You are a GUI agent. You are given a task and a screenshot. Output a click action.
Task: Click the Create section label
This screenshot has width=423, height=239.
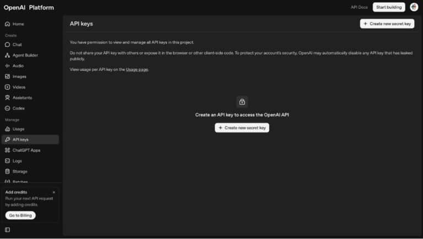tap(11, 36)
